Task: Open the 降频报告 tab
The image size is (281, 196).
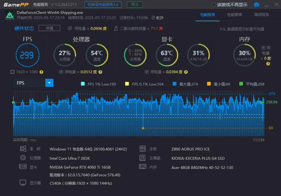Action: click(262, 15)
